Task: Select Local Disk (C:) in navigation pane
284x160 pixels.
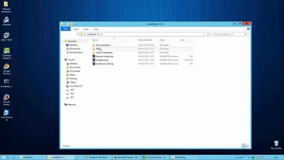Action: pyautogui.click(x=76, y=86)
